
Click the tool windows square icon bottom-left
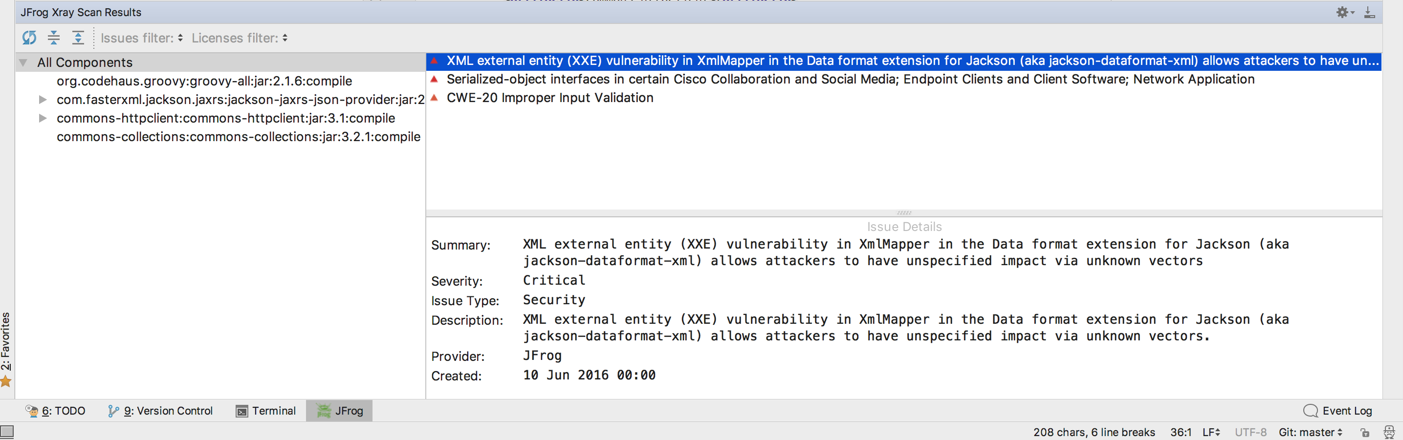tap(6, 432)
